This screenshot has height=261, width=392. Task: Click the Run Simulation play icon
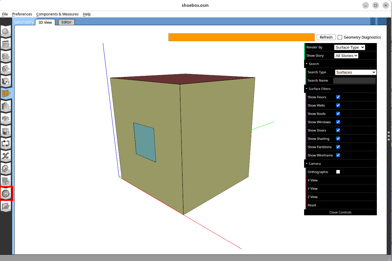6,194
